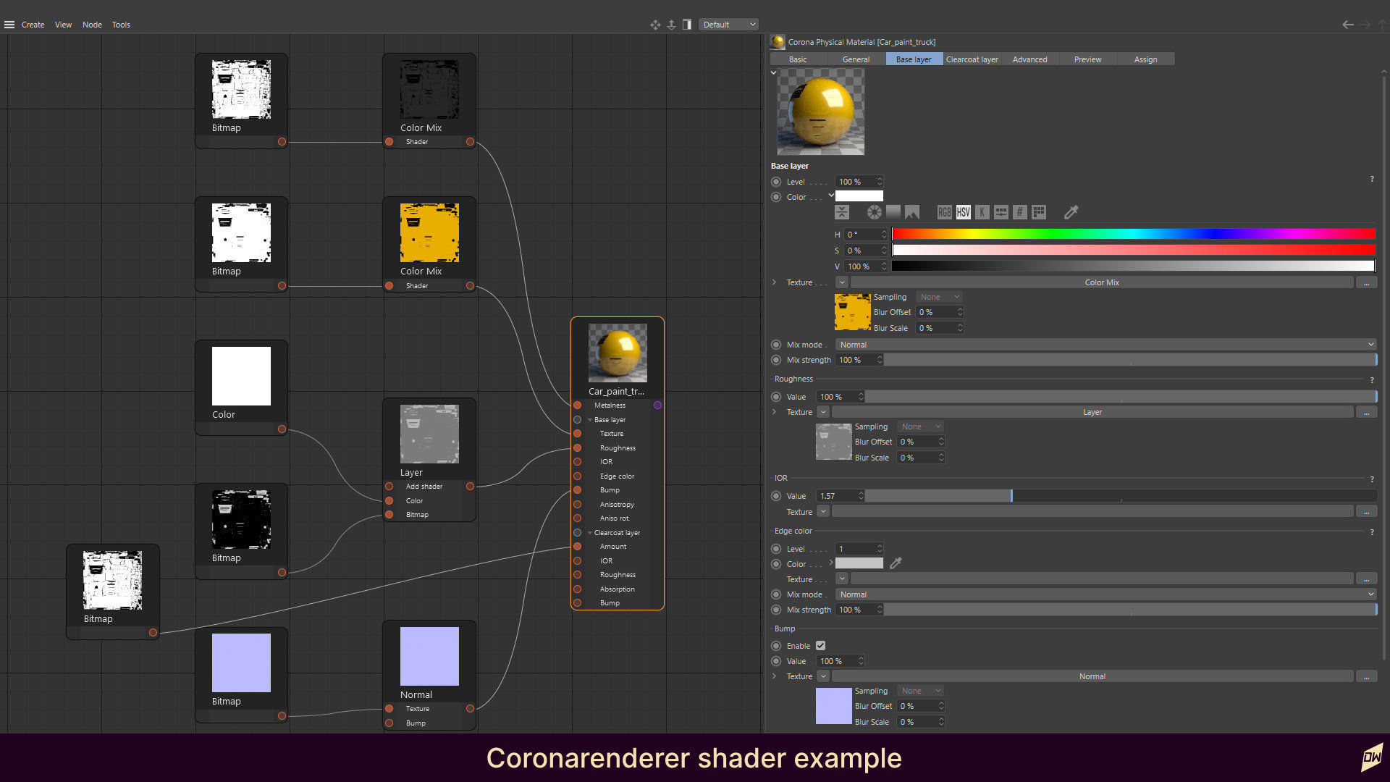Click on the Hue gradient slider
Image resolution: width=1390 pixels, height=782 pixels.
(1133, 234)
